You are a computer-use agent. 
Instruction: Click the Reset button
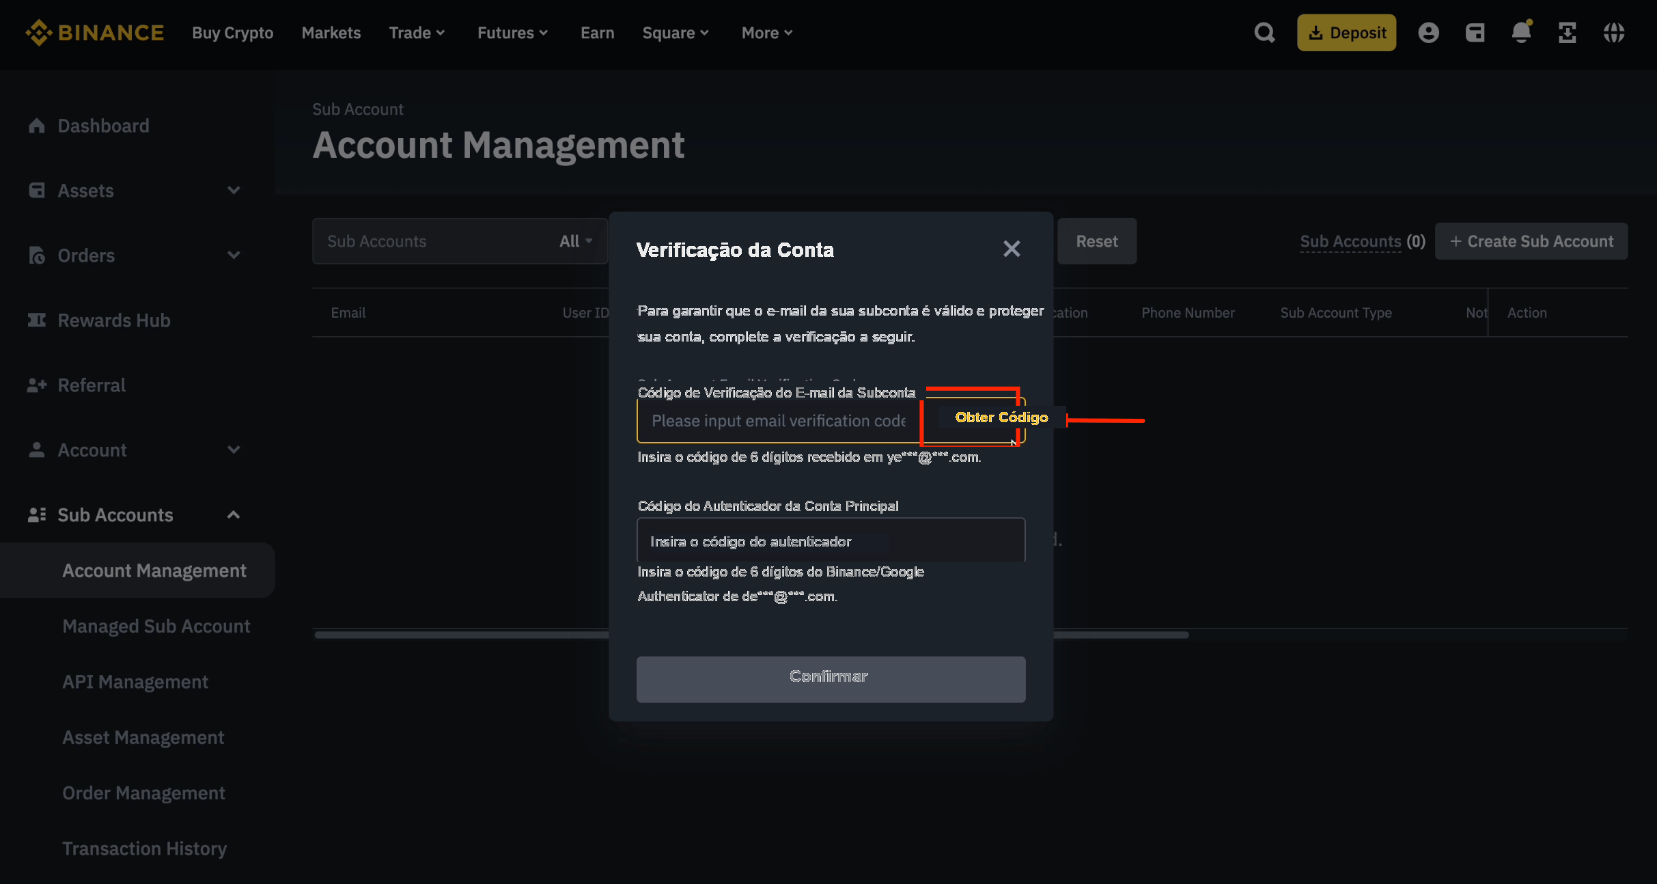point(1097,241)
